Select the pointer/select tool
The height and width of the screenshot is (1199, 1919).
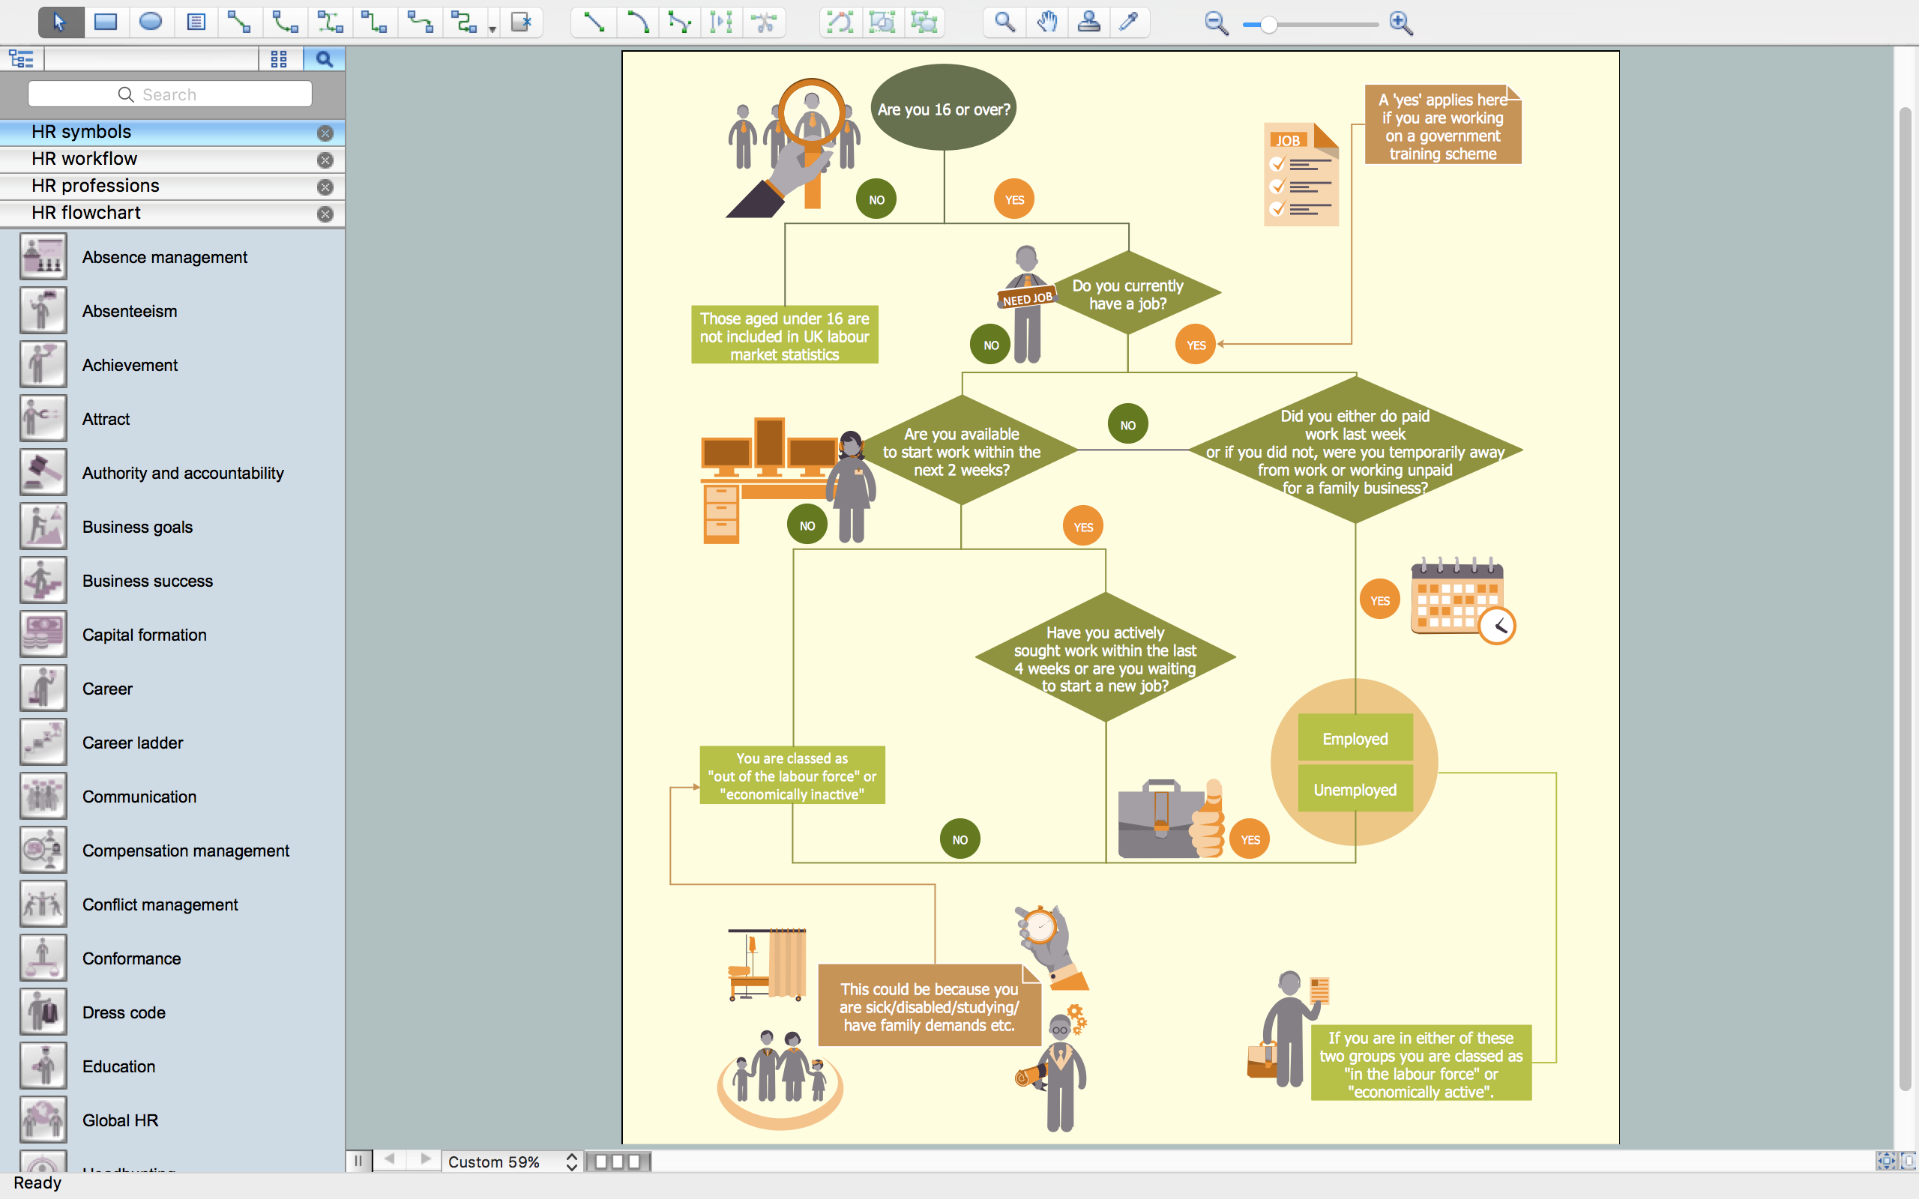(x=58, y=22)
